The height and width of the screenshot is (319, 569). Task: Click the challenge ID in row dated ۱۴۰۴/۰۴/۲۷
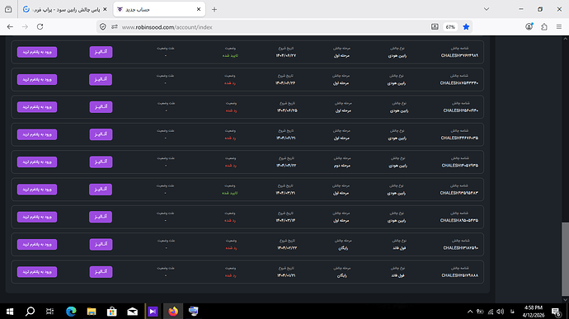pos(459,55)
